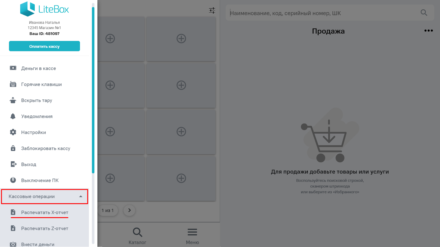Open the three-dots menu next to Продажа
This screenshot has width=440, height=247.
pyautogui.click(x=428, y=30)
